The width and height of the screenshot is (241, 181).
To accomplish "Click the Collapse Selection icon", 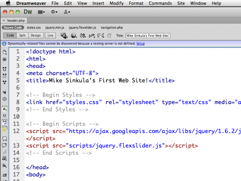I will point(5,76).
